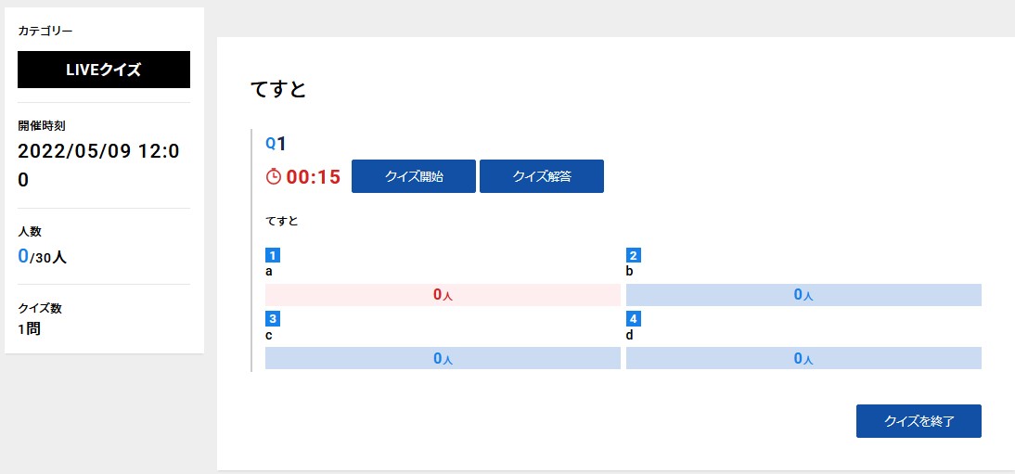This screenshot has height=474, width=1015.
Task: Click the Q1 question label
Action: coord(276,144)
